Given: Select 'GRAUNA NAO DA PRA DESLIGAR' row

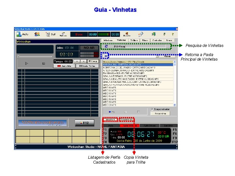Looking at the screenshot, I should (x=138, y=82).
